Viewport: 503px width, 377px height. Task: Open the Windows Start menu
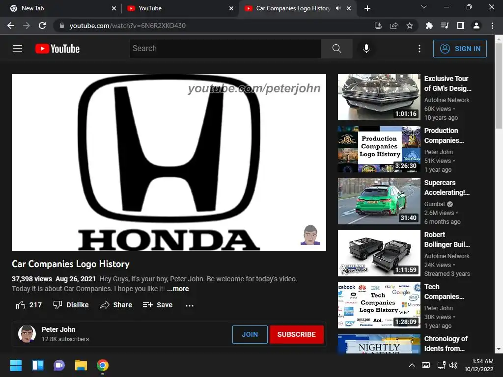[16, 365]
